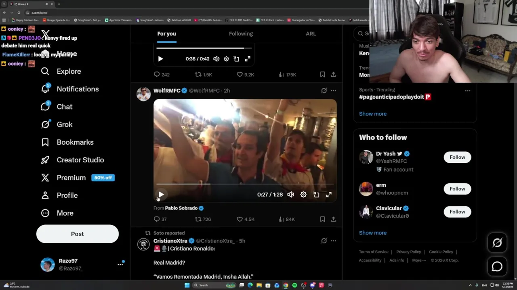Image resolution: width=517 pixels, height=290 pixels.
Task: Follow Clavicular
Action: 457,211
